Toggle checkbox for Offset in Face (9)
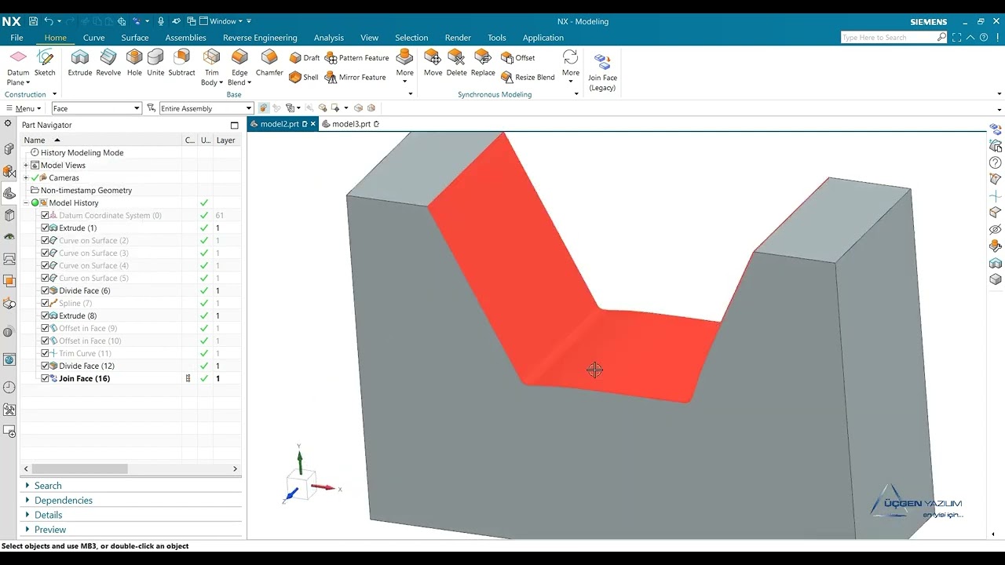 (45, 328)
